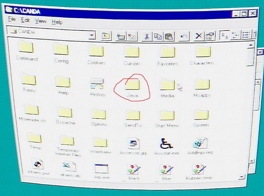This screenshot has width=264, height=196.
Task: Click the Properties toolbar icon
Action: (x=210, y=36)
